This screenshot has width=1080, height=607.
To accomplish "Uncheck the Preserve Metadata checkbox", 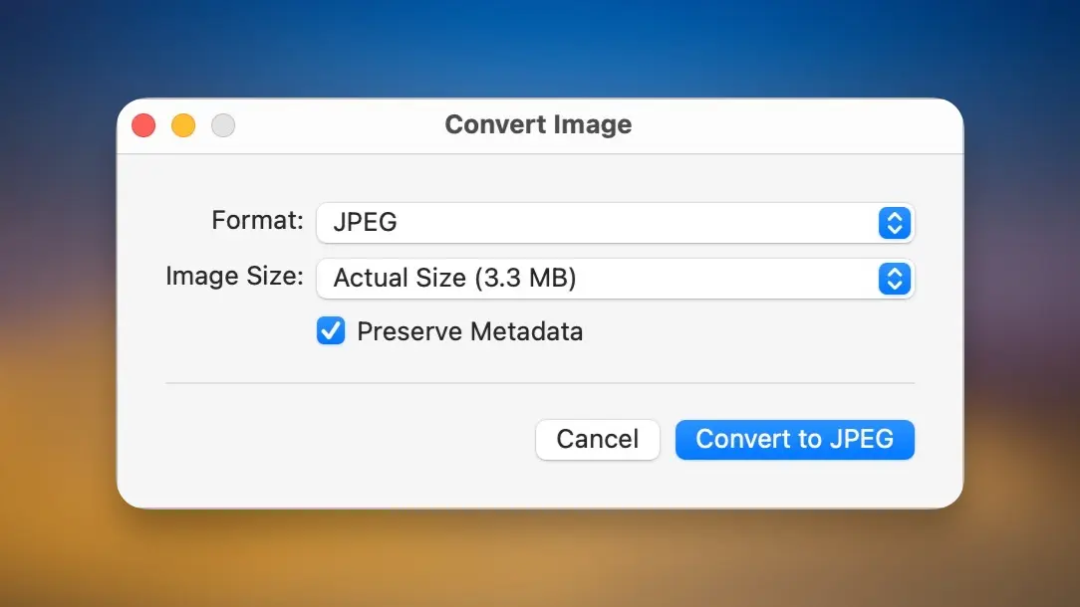I will pos(331,331).
